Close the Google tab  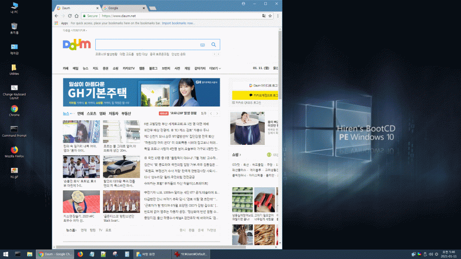pyautogui.click(x=143, y=8)
